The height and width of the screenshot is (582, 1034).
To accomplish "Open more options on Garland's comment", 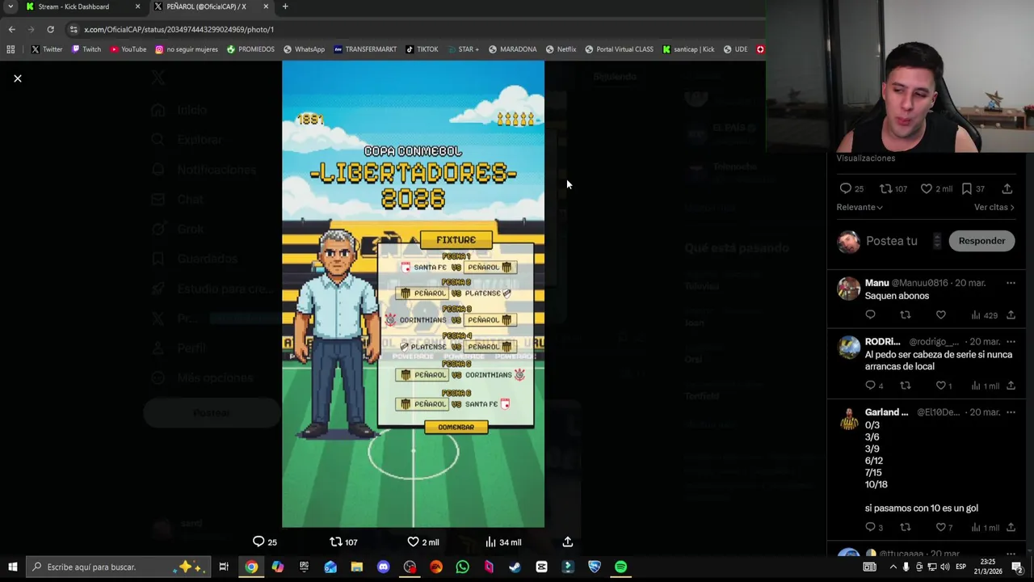I will point(1011,412).
